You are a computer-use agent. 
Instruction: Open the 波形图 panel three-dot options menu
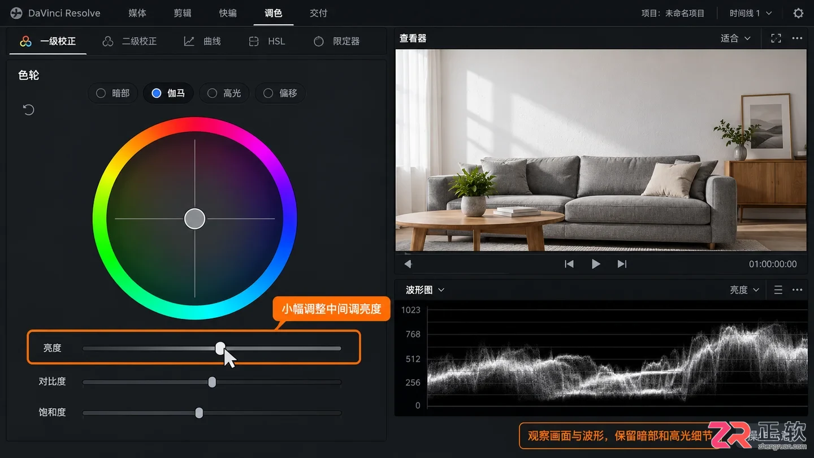[x=797, y=290]
